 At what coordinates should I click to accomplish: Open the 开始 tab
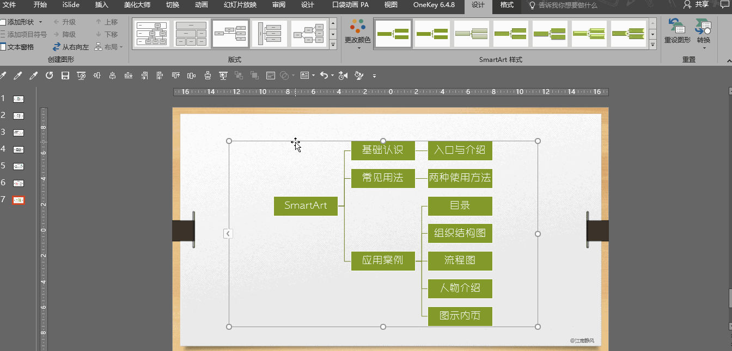coord(40,5)
